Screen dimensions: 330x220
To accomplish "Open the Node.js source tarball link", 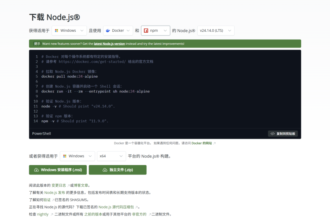I will tap(116, 207).
